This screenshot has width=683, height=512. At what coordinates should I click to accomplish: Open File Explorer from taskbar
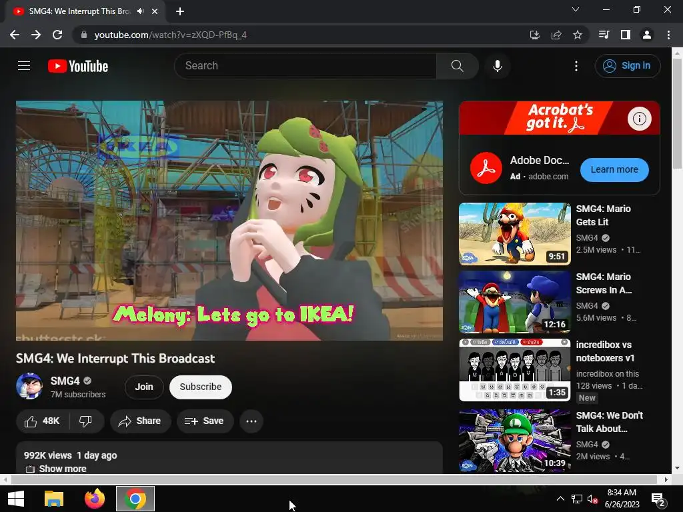click(x=54, y=499)
